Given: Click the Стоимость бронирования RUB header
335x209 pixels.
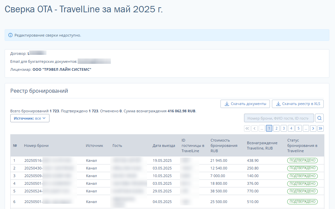Looking at the screenshot, I should pos(224,146).
